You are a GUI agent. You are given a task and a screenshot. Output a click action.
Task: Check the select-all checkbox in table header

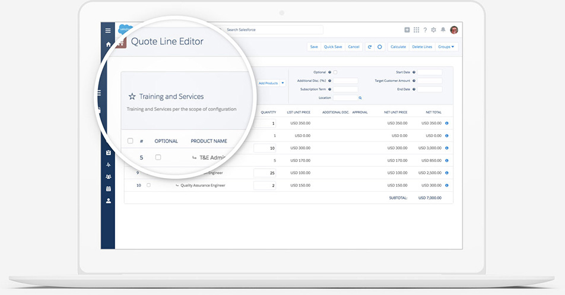pos(131,141)
